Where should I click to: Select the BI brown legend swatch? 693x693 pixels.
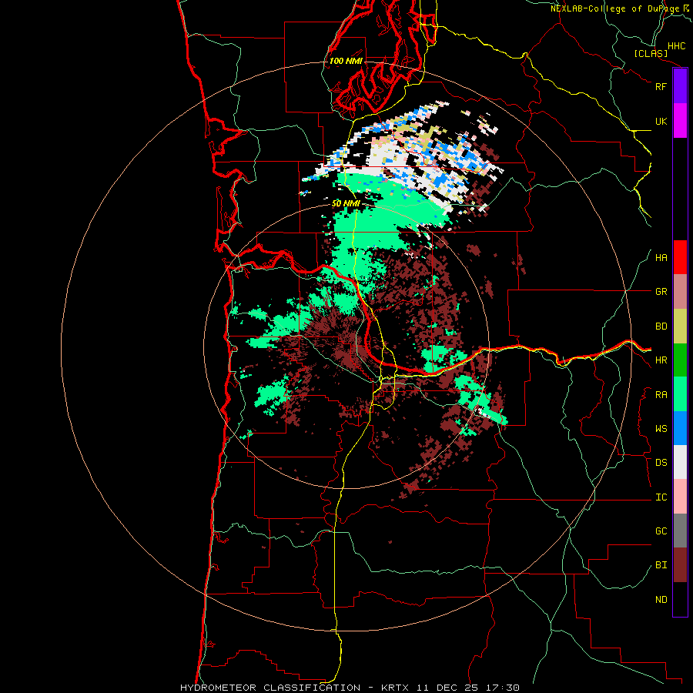point(680,565)
